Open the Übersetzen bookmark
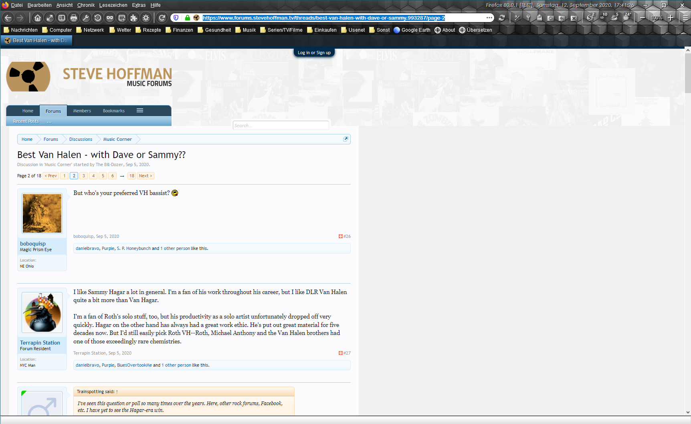 [x=475, y=30]
